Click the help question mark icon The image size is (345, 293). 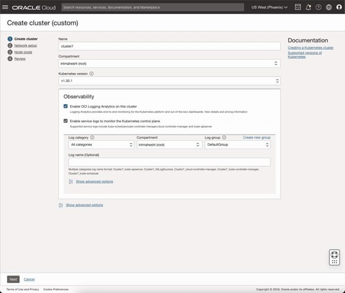pyautogui.click(x=318, y=7)
